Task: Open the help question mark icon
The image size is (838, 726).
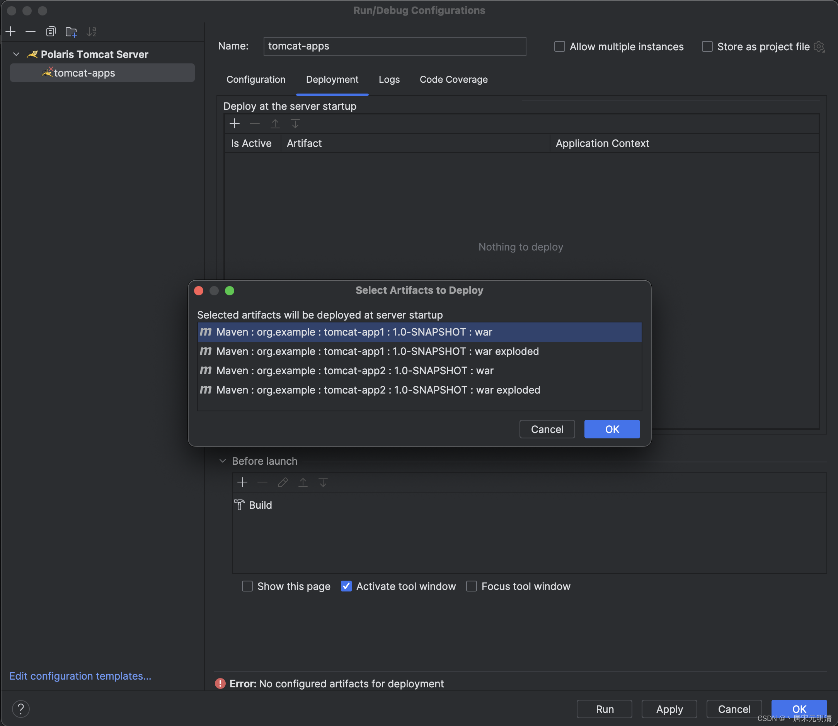Action: point(21,708)
